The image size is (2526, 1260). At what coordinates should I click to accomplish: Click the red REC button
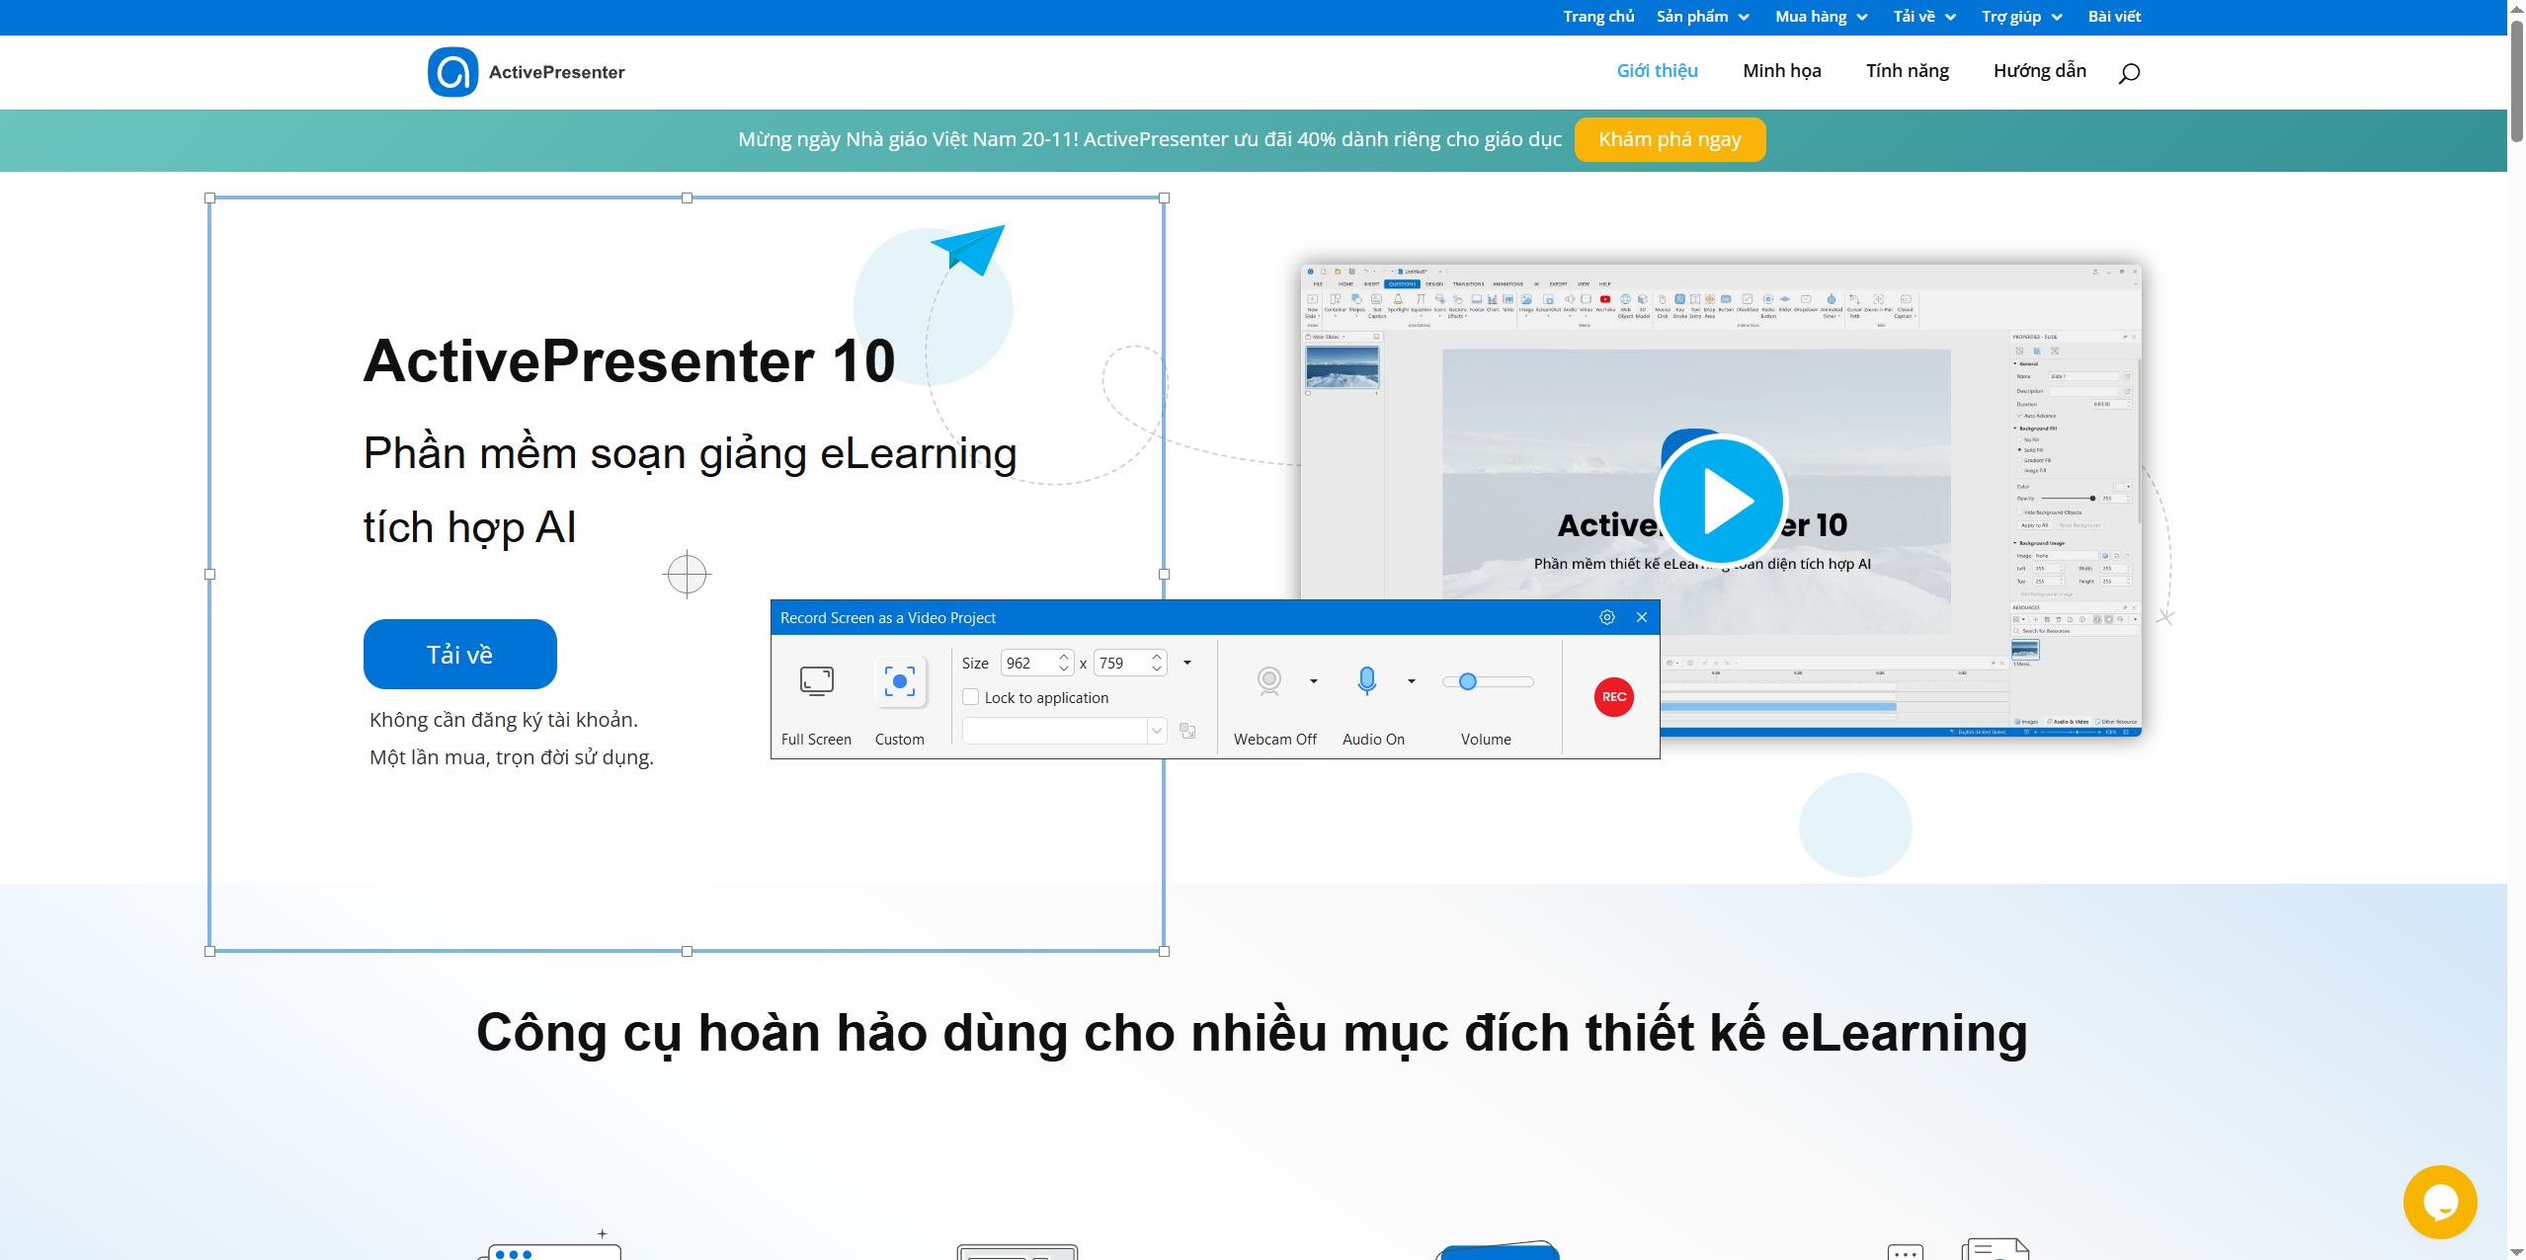pyautogui.click(x=1613, y=697)
